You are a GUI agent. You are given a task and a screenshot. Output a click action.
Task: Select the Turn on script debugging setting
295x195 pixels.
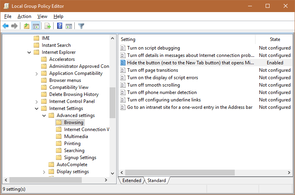(x=153, y=48)
